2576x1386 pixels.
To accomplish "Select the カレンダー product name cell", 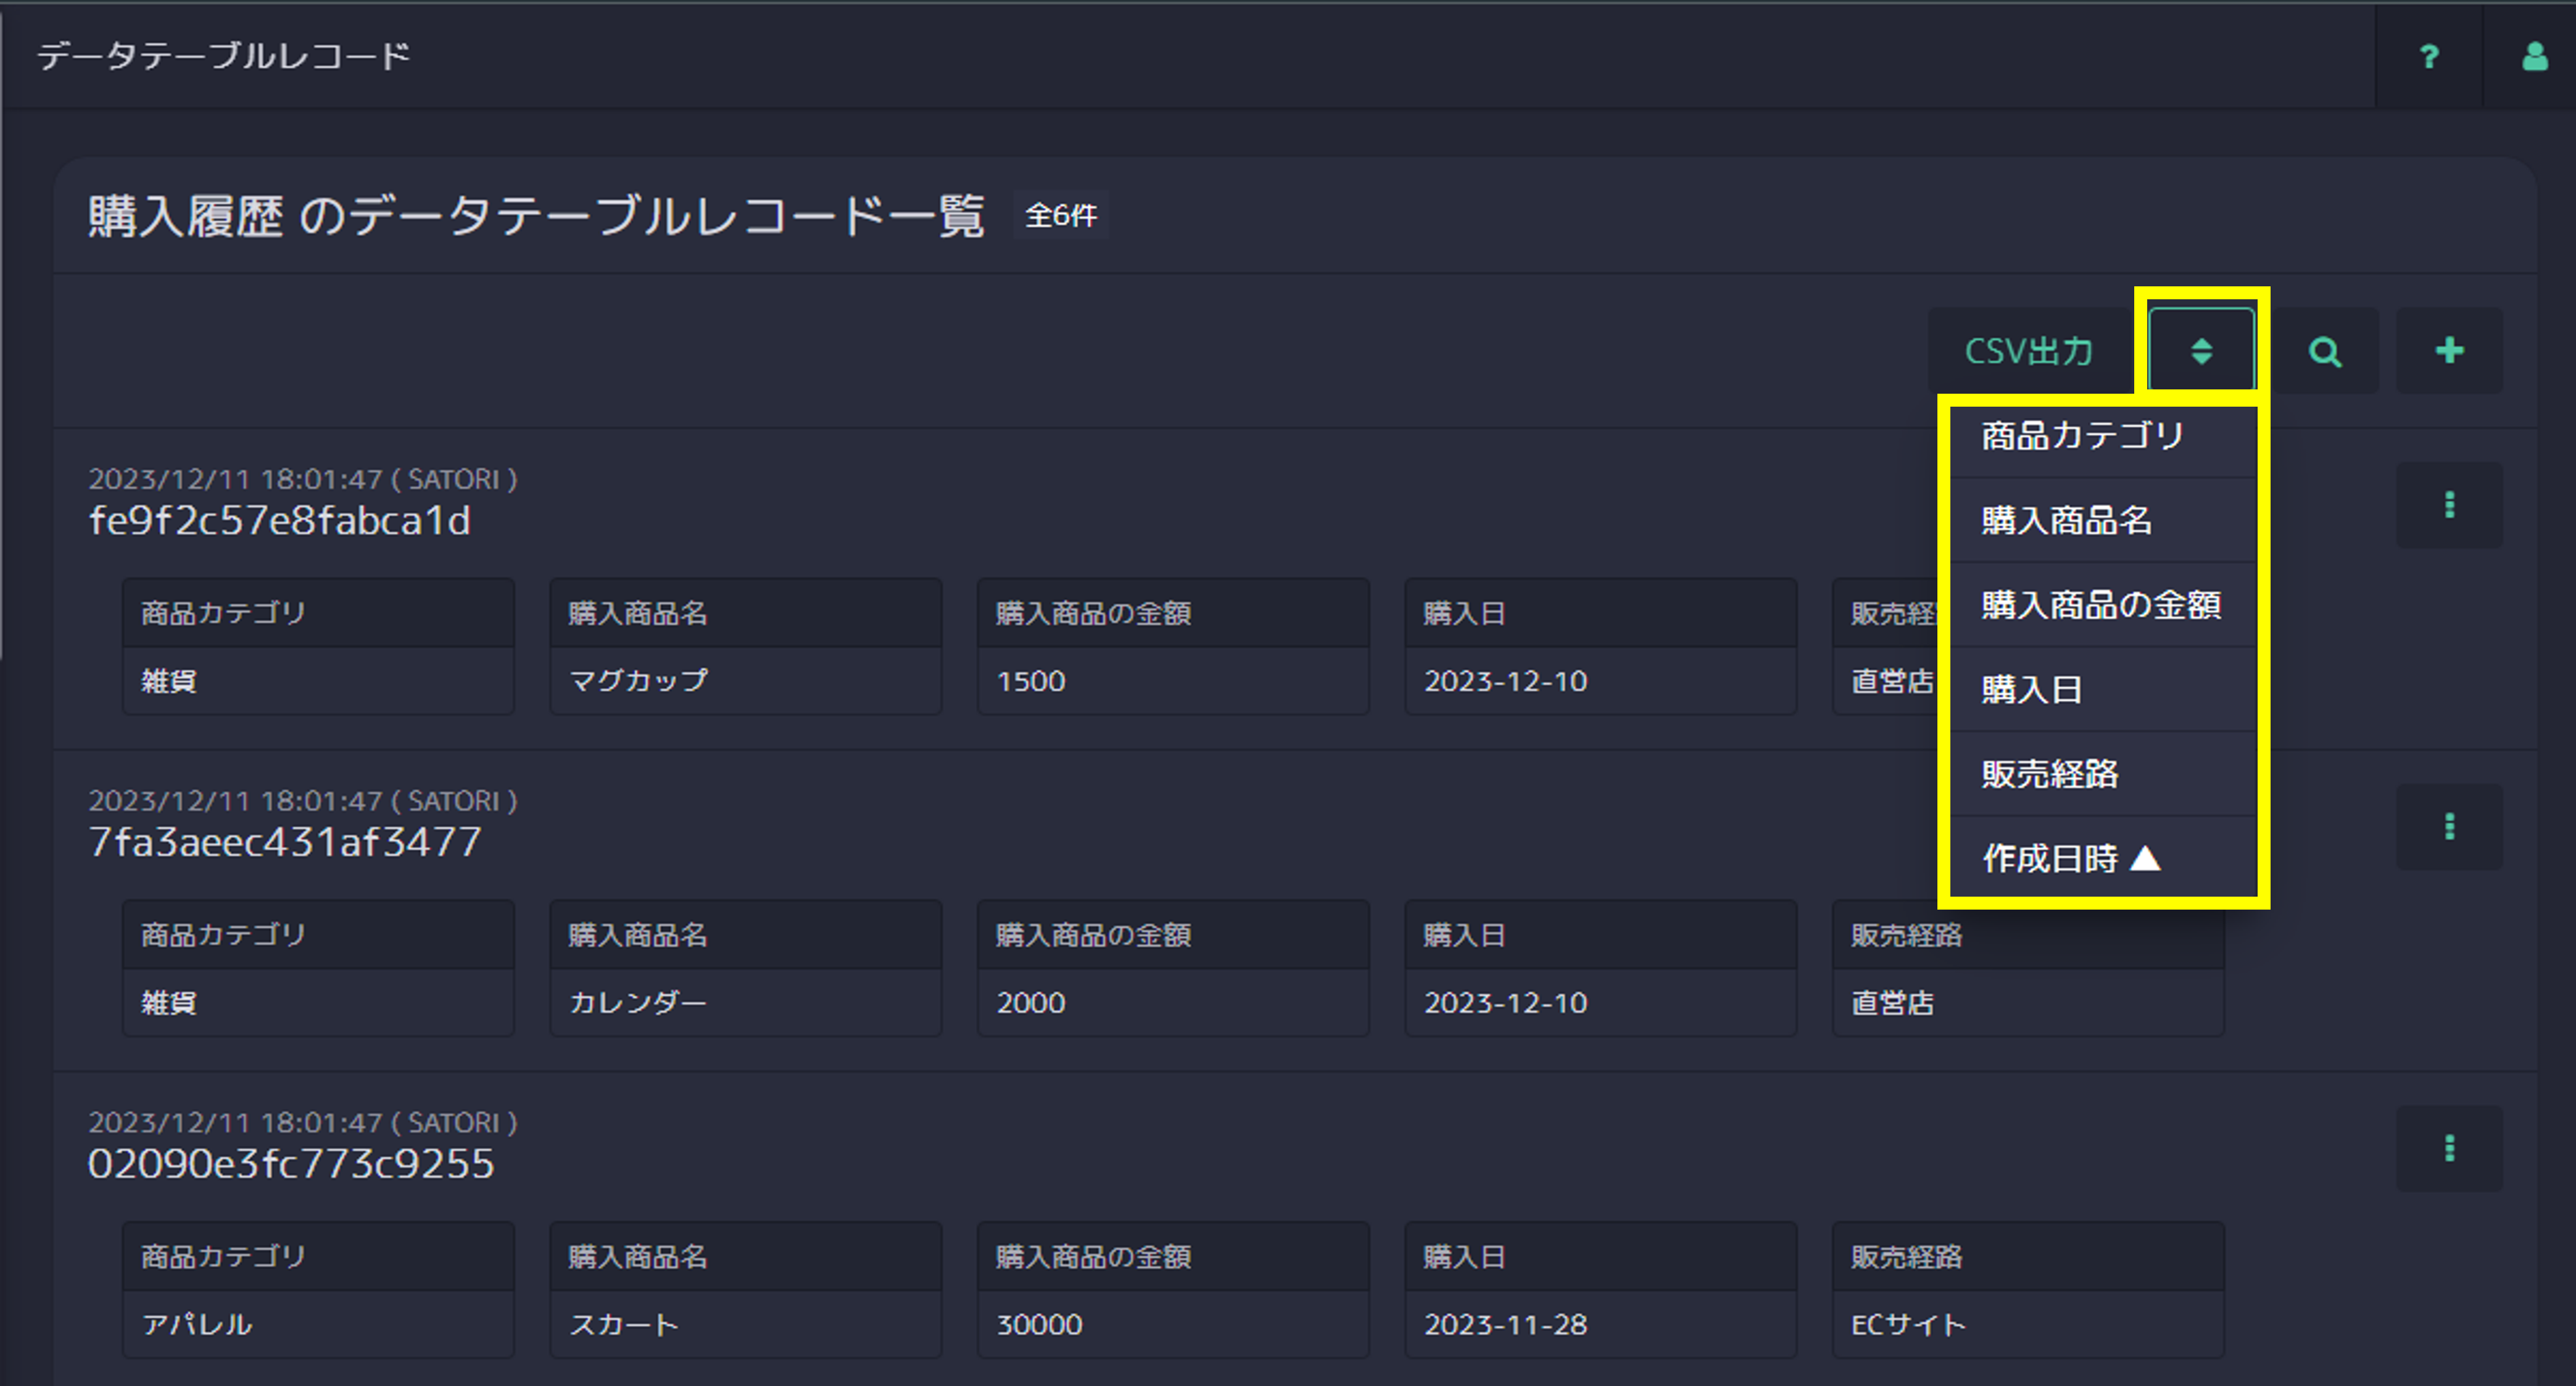I will (746, 1002).
